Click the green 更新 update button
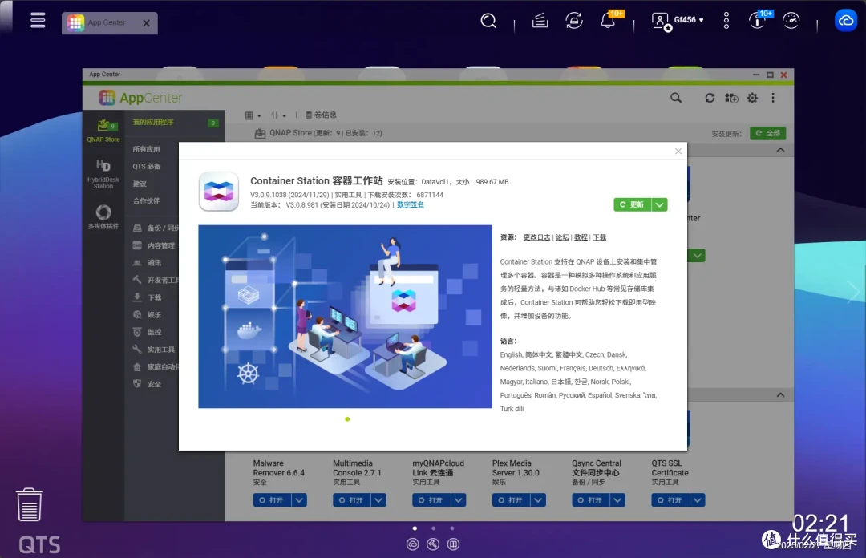 click(633, 205)
